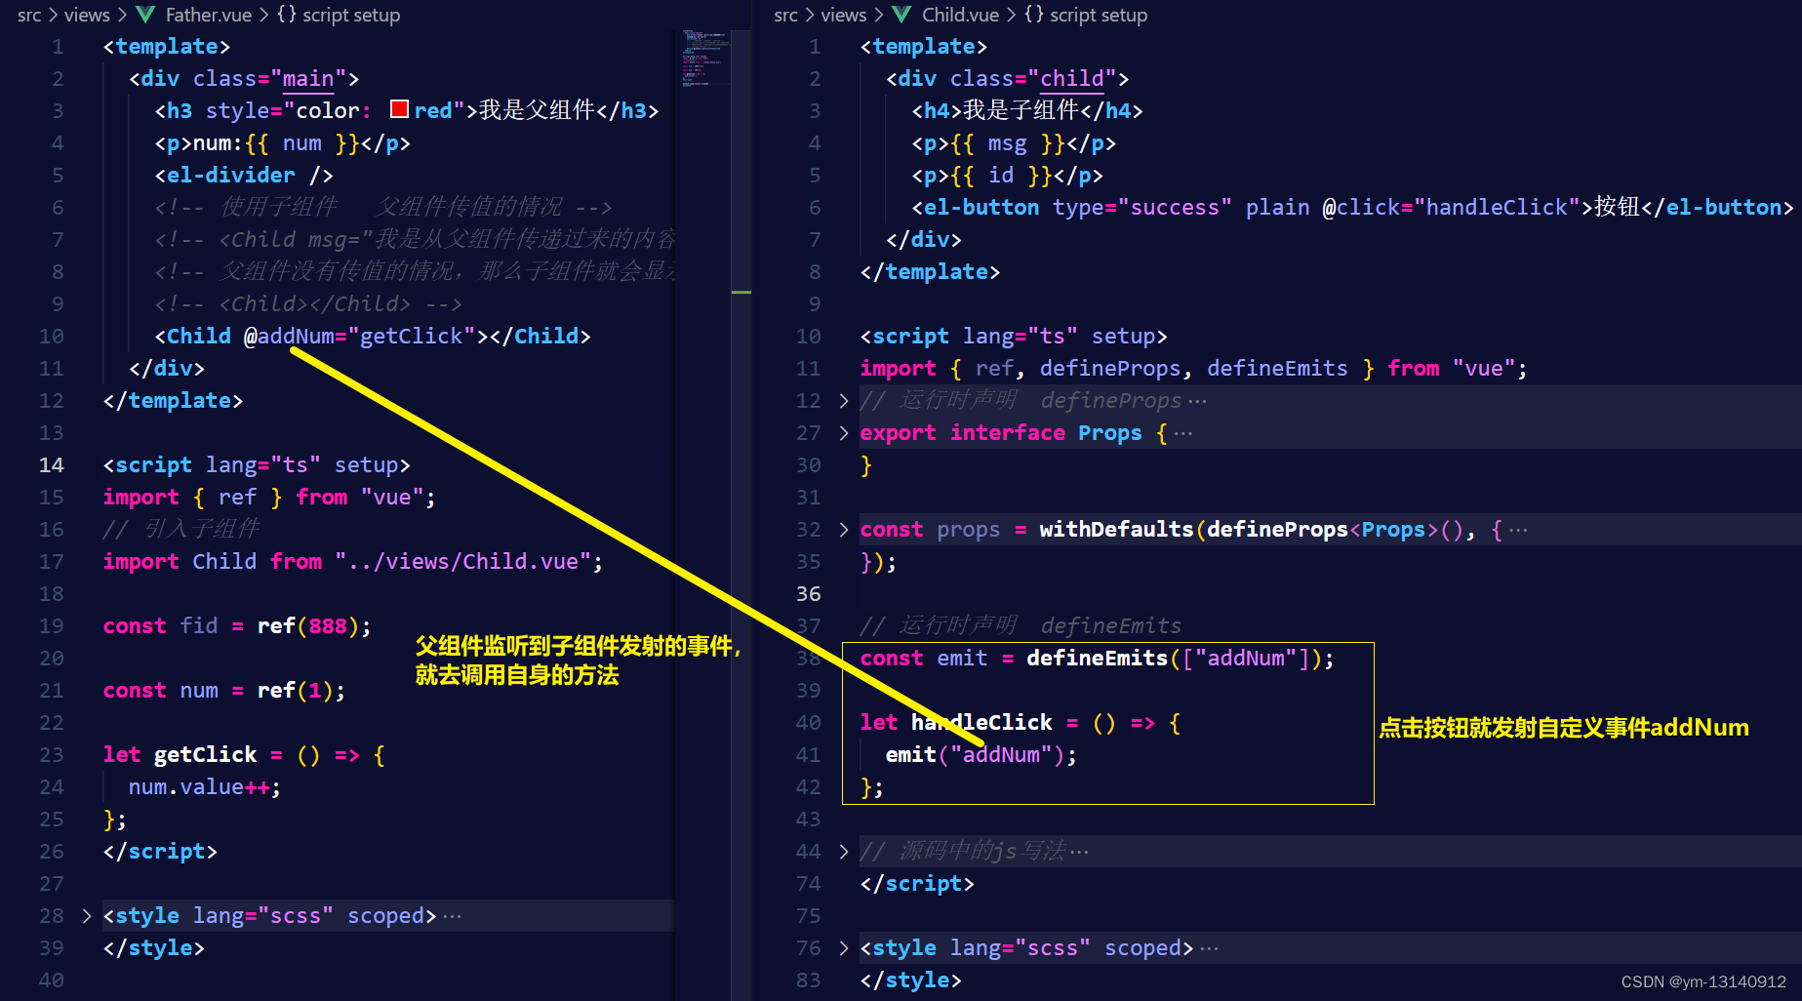Screen dimensions: 1802x1001
Task: Click '@addNum' attribute in Father.vue
Action: coord(289,336)
